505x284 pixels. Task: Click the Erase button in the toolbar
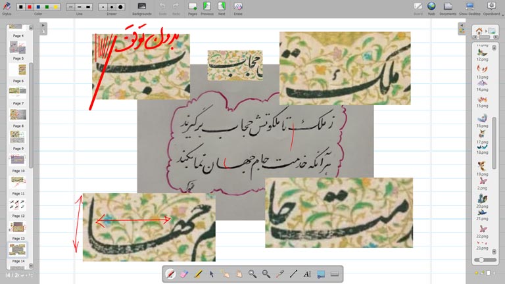[x=238, y=7]
